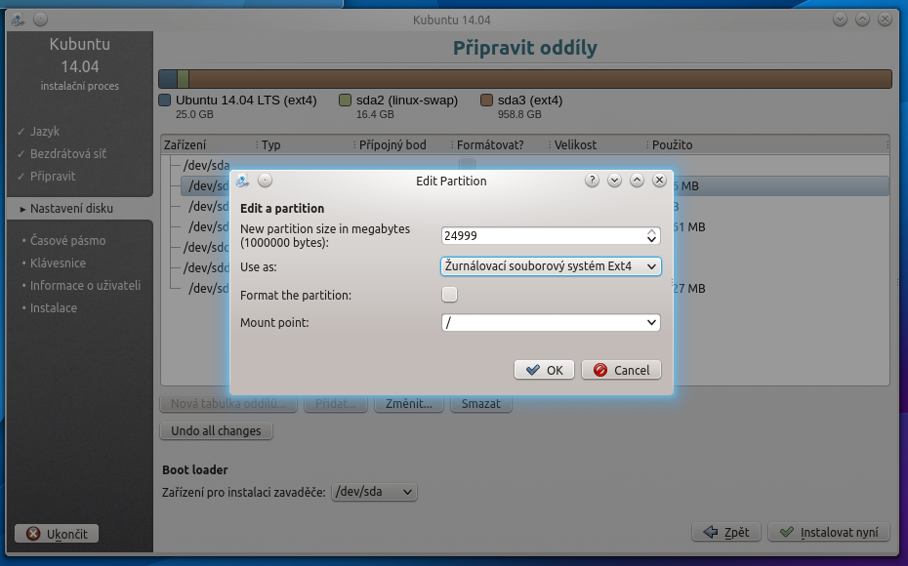This screenshot has height=566, width=908.
Task: Decrease partition size with the down arrow
Action: (x=651, y=239)
